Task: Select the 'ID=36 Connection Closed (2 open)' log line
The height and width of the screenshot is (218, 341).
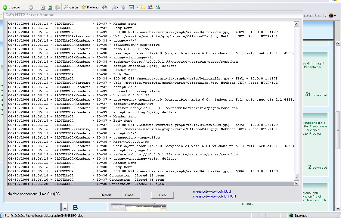Action: [x=150, y=175]
